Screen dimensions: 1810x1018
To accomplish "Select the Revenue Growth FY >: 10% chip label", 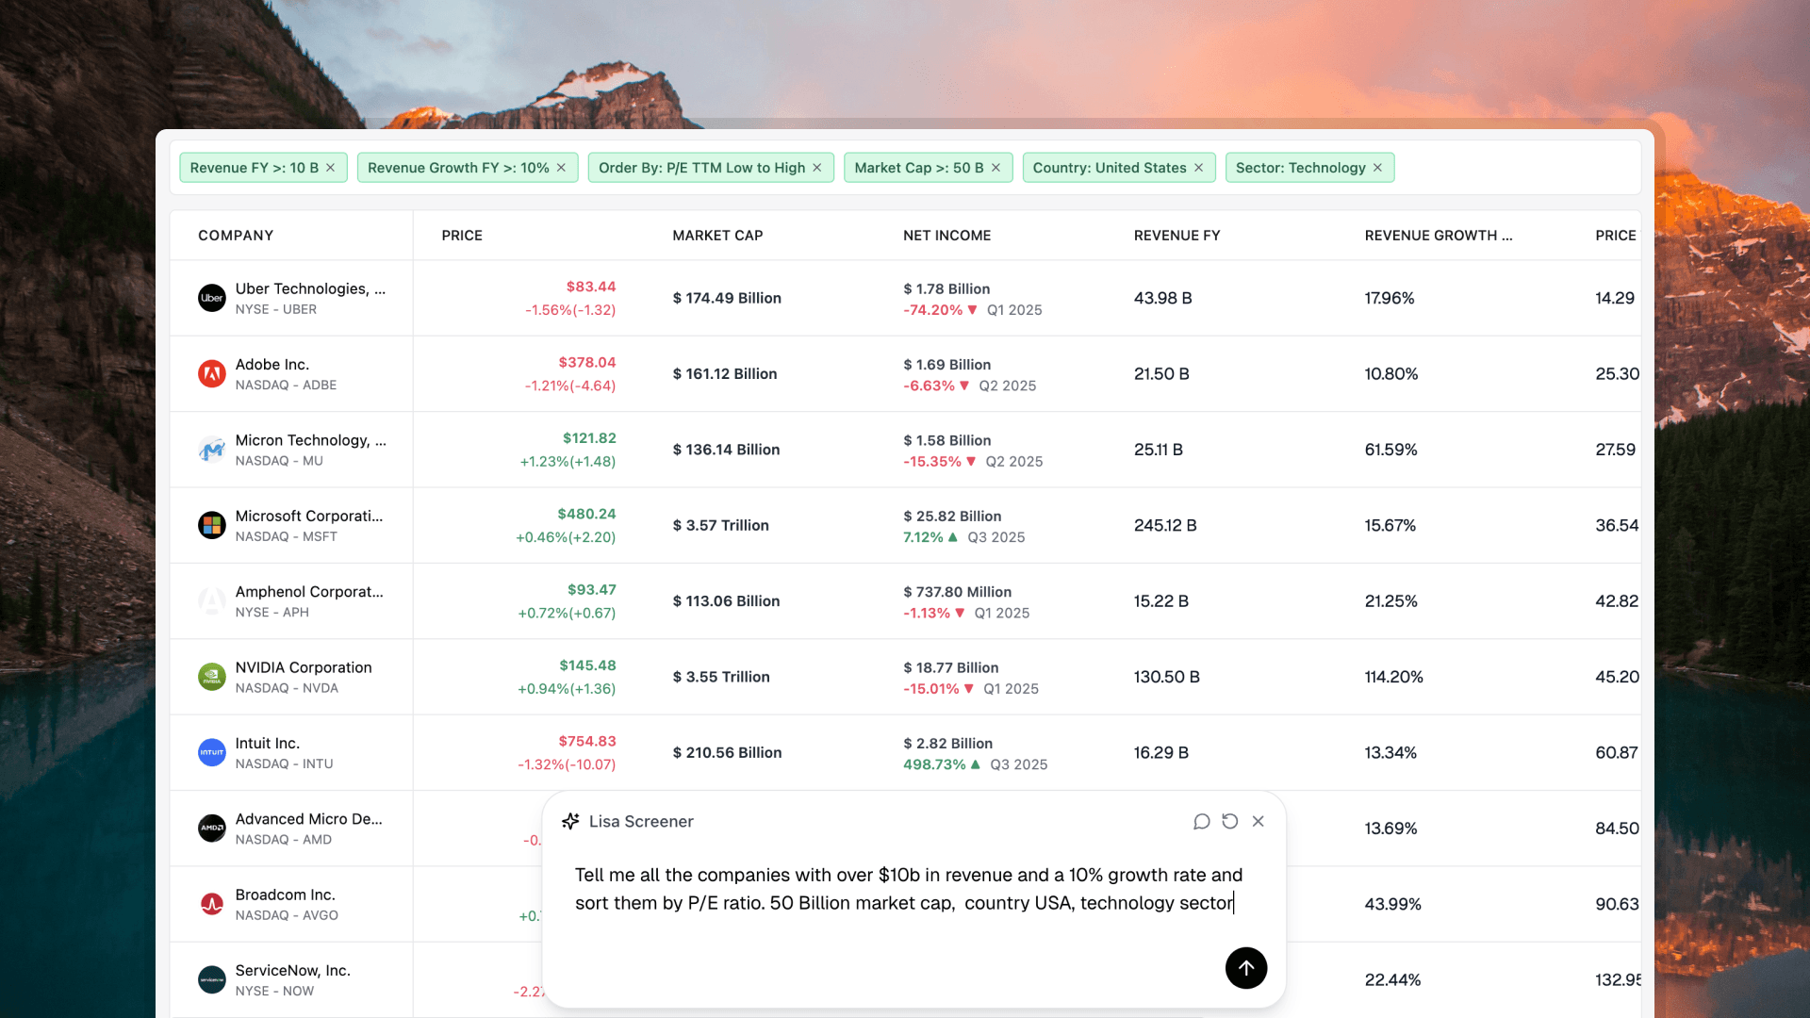I will (458, 168).
